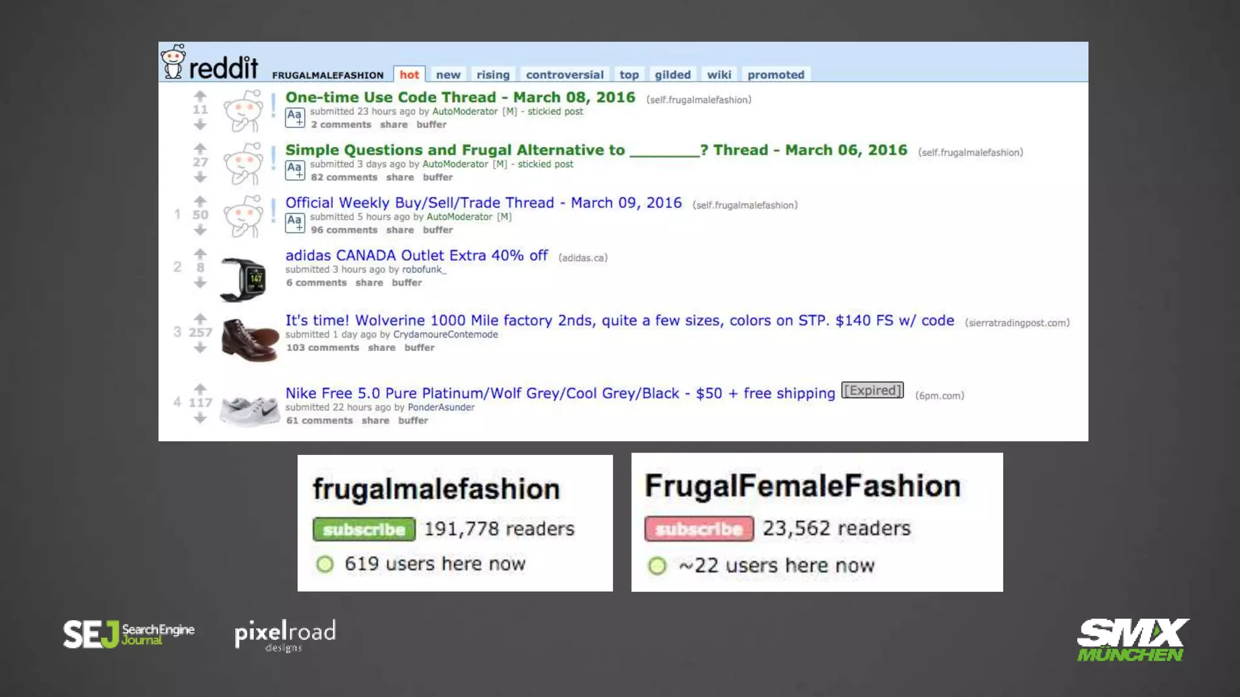Expand self-text of Simple Questions thread
Image resolution: width=1240 pixels, height=697 pixels.
(x=295, y=170)
